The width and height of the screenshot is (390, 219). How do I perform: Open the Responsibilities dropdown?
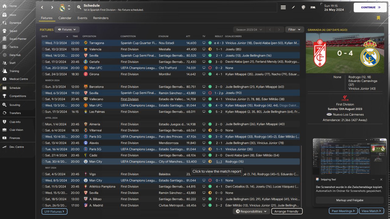[x=251, y=211]
